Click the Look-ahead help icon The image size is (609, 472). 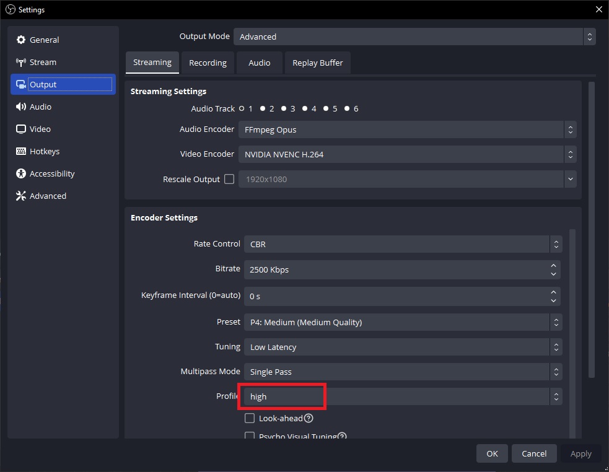308,418
